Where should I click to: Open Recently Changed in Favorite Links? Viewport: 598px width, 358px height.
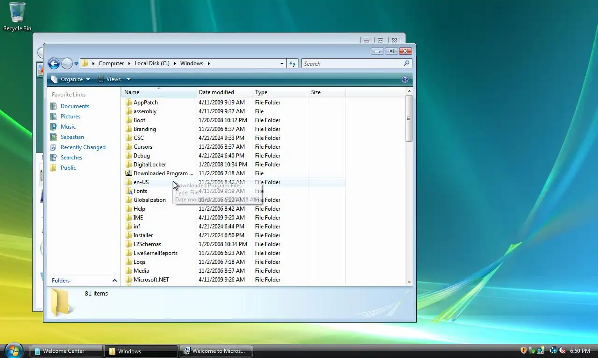(x=83, y=147)
